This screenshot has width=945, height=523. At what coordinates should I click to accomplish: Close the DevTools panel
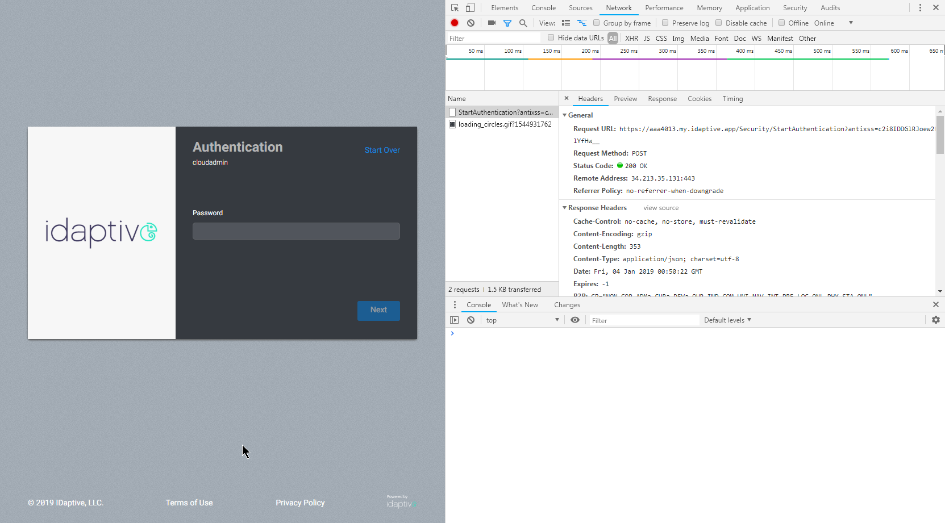coord(936,8)
